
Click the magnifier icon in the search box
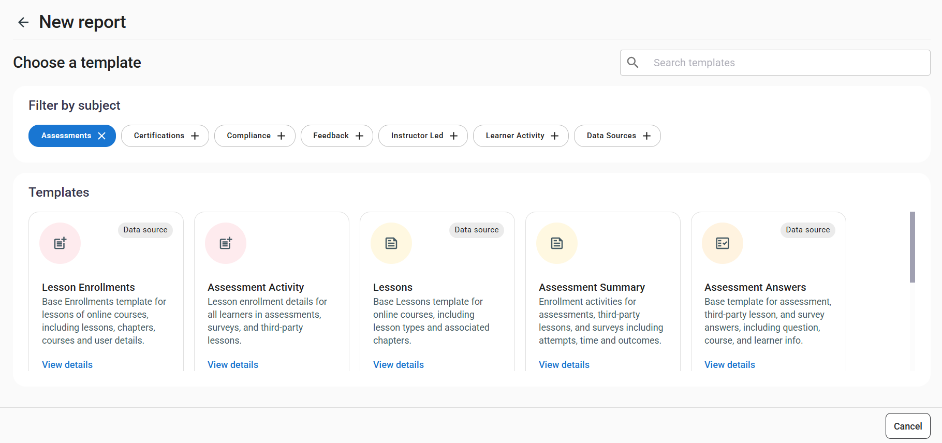point(632,63)
